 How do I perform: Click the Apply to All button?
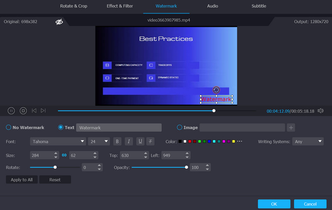[22, 180]
